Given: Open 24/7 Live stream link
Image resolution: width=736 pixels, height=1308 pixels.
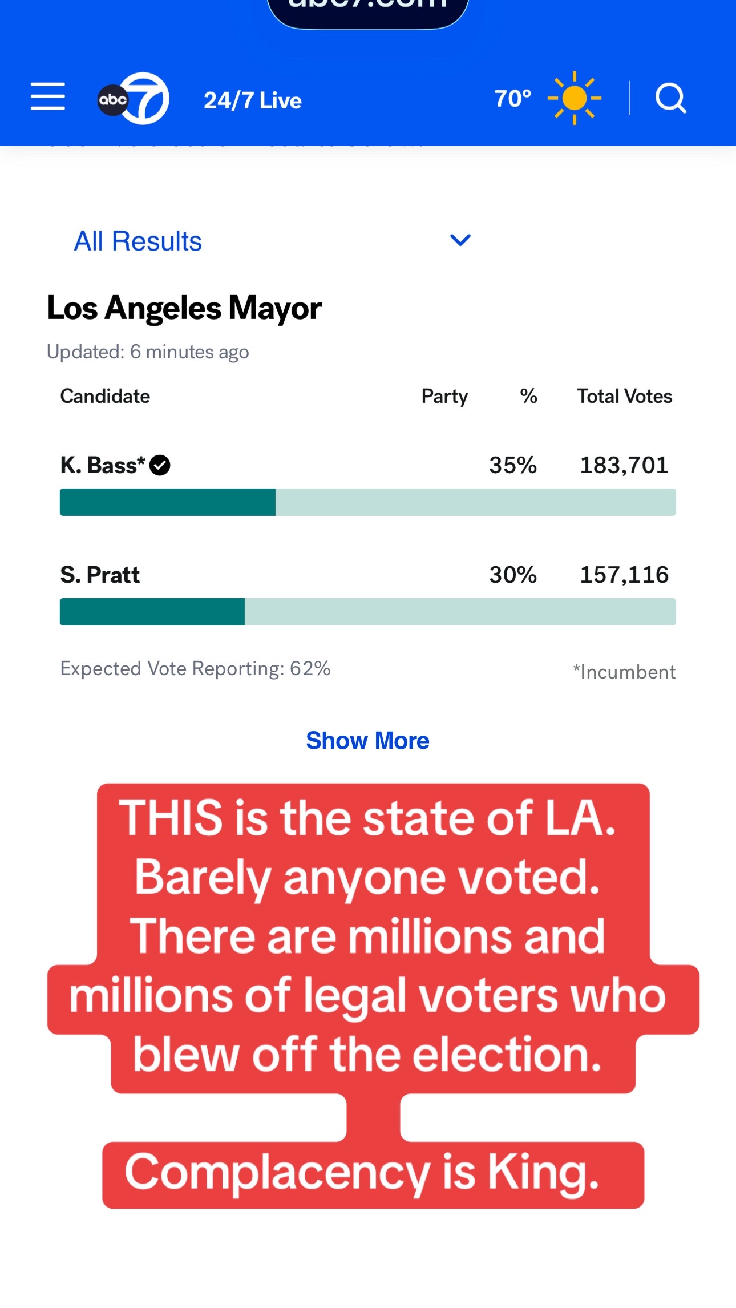Looking at the screenshot, I should click(253, 100).
